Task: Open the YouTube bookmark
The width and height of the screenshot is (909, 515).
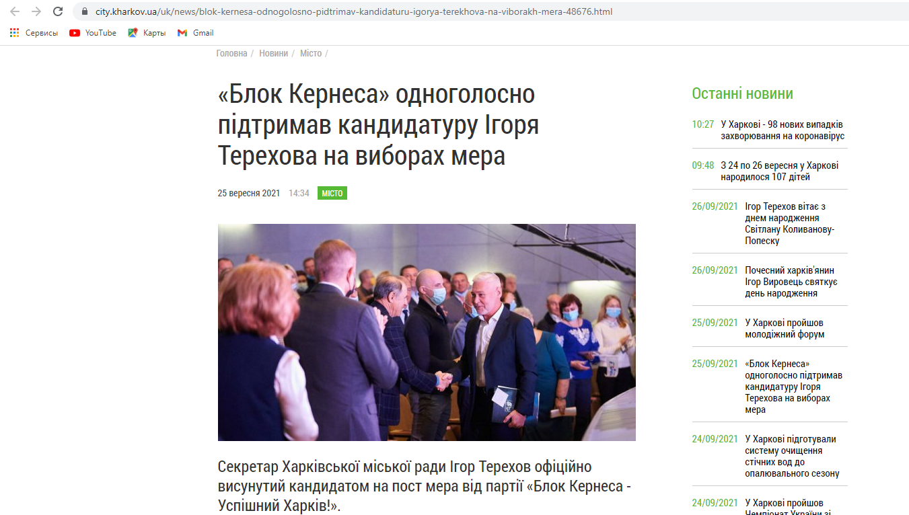Action: pos(93,32)
